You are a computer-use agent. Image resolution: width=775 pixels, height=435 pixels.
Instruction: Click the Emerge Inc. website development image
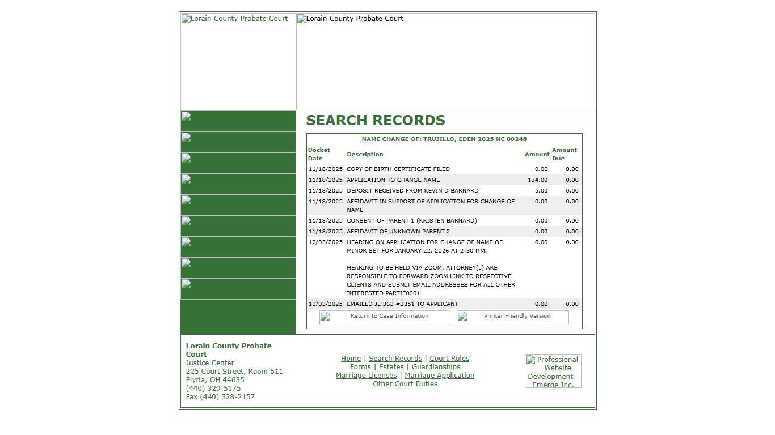point(553,370)
